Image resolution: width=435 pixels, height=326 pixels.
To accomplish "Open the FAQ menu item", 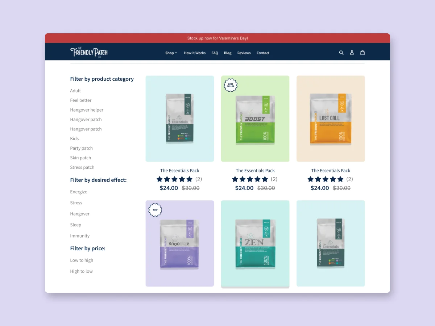I will point(215,53).
